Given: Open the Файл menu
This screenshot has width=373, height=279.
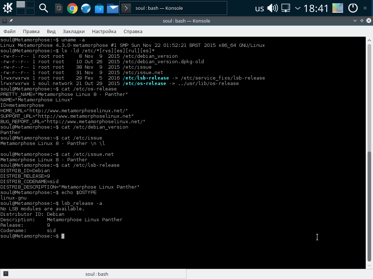Looking at the screenshot, I should coord(9,31).
